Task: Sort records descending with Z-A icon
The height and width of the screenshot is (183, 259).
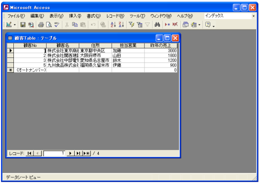Action: [121, 25]
